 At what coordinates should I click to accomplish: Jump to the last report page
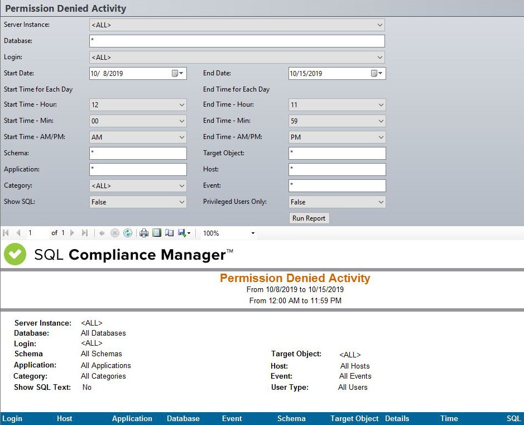point(85,233)
